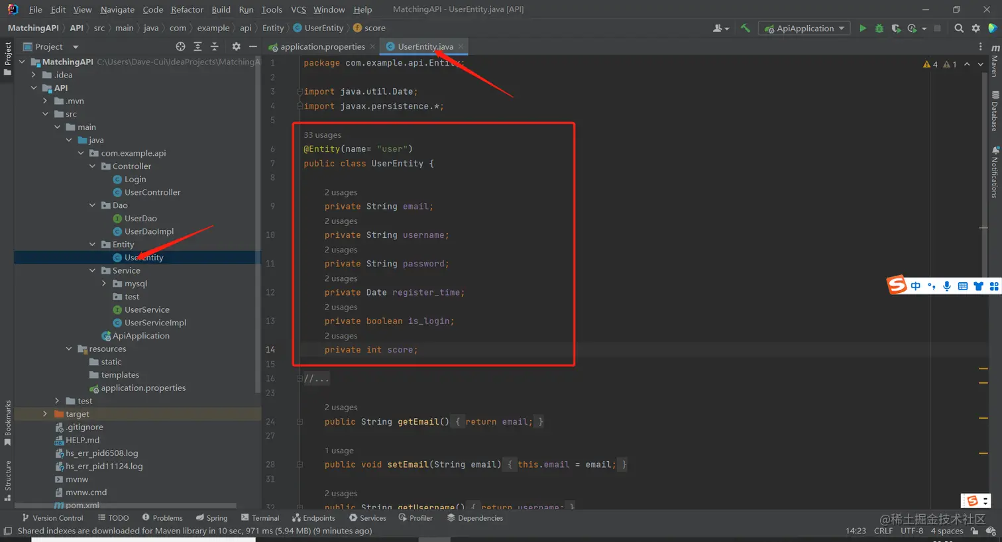
Task: Switch to the application.properties editor tab
Action: [321, 46]
